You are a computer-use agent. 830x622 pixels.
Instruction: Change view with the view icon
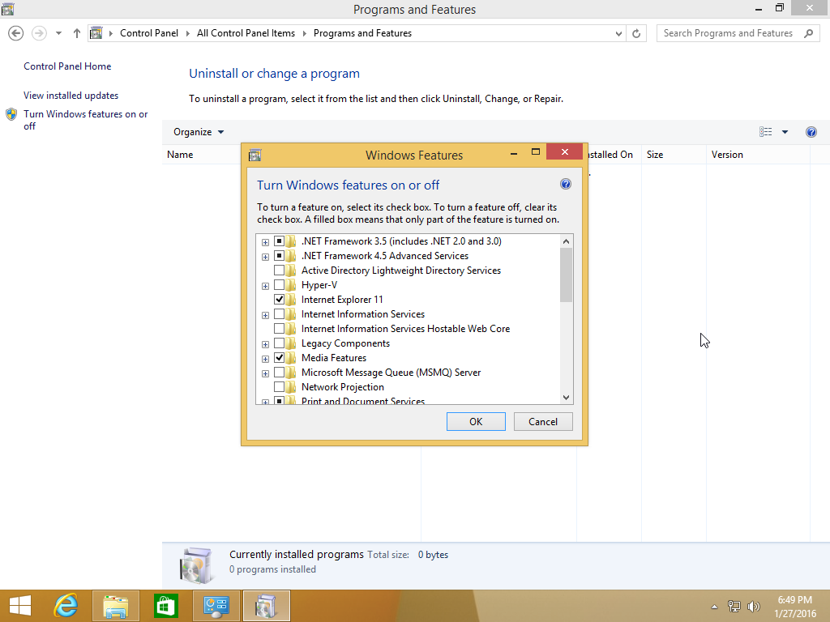pos(765,132)
